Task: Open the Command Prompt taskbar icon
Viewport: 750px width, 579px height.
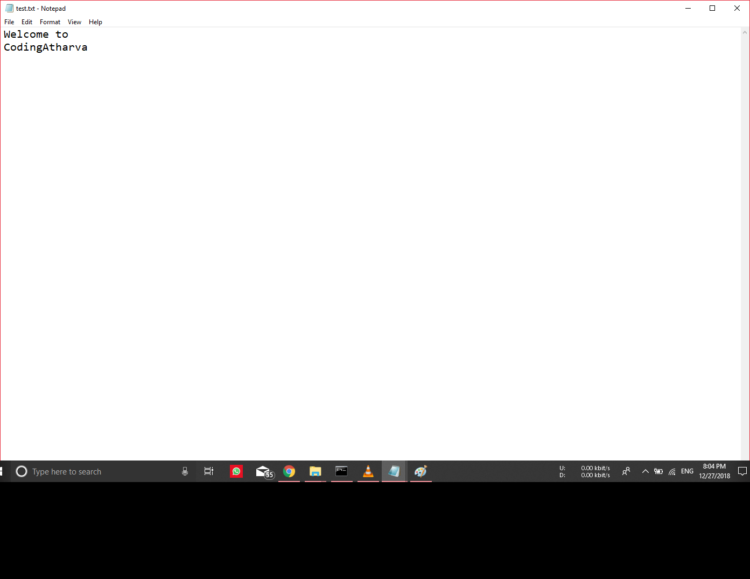Action: (341, 471)
